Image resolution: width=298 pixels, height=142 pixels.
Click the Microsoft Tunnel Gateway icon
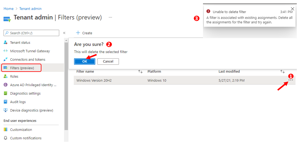pyautogui.click(x=6, y=51)
